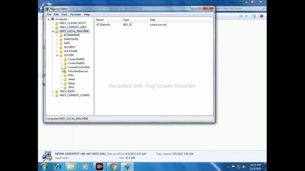Click the Select key folder icon
Image resolution: width=305 pixels, height=171 pixels.
tap(65, 79)
